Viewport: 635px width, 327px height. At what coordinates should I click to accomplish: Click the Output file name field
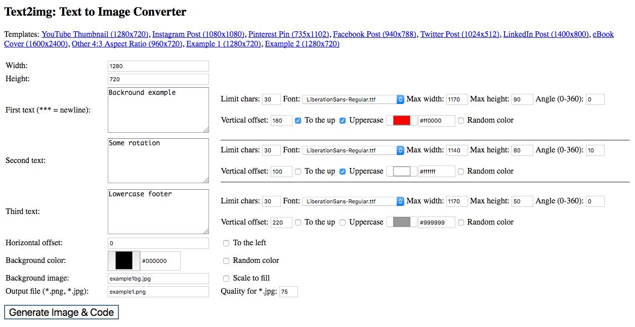point(158,292)
